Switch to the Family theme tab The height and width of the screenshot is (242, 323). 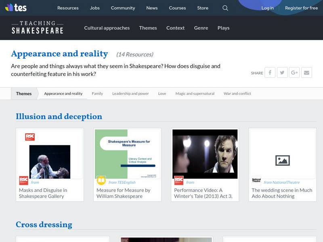click(97, 94)
